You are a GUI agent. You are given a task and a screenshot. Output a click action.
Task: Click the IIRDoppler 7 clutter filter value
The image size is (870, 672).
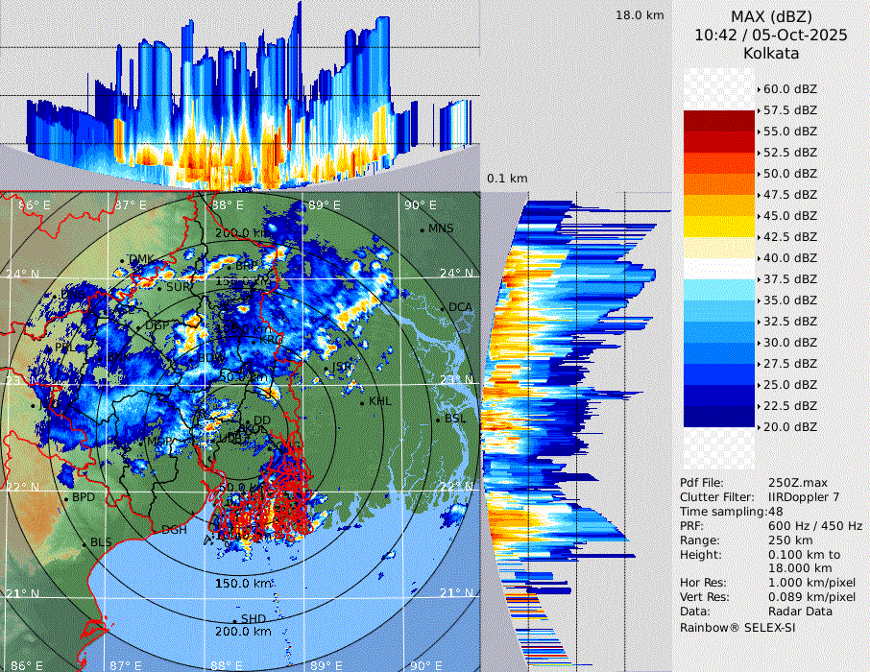pos(804,497)
